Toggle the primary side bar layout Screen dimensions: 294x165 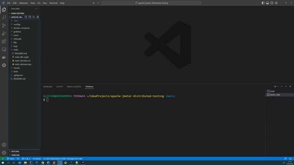[x=263, y=3]
